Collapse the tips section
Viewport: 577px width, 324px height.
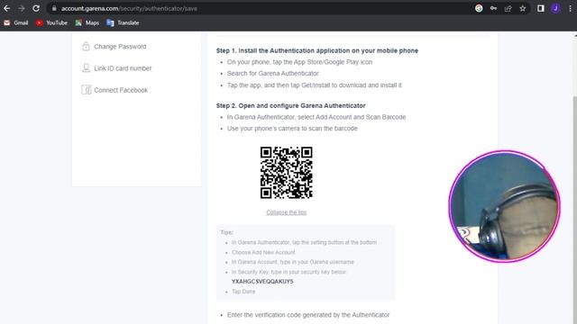(287, 212)
